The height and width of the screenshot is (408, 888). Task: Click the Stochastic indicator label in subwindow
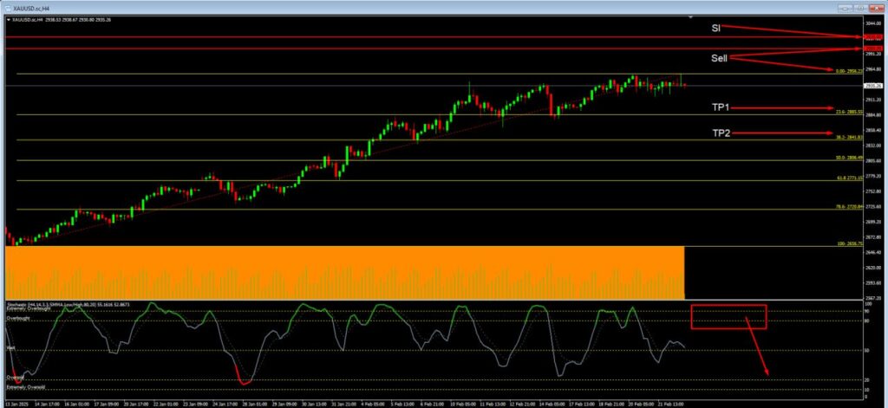[x=68, y=304]
